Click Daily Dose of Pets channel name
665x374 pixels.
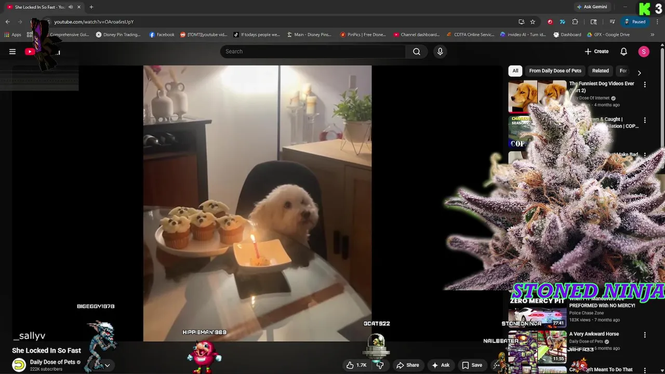pos(52,362)
